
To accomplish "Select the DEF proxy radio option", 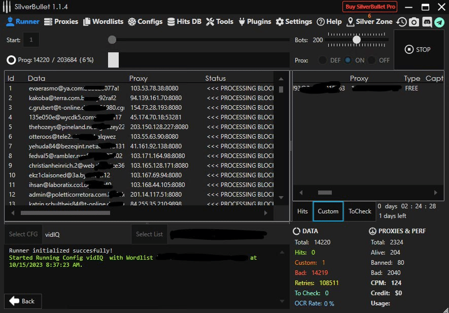I will click(x=323, y=60).
